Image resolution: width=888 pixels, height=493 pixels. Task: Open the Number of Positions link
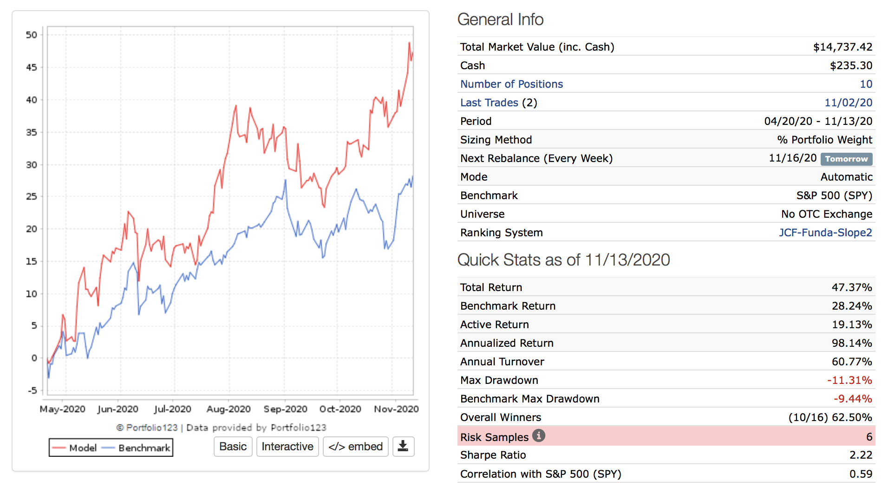(x=511, y=84)
